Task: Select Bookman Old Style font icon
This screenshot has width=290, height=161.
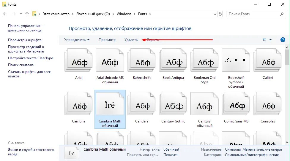Action: (x=204, y=60)
